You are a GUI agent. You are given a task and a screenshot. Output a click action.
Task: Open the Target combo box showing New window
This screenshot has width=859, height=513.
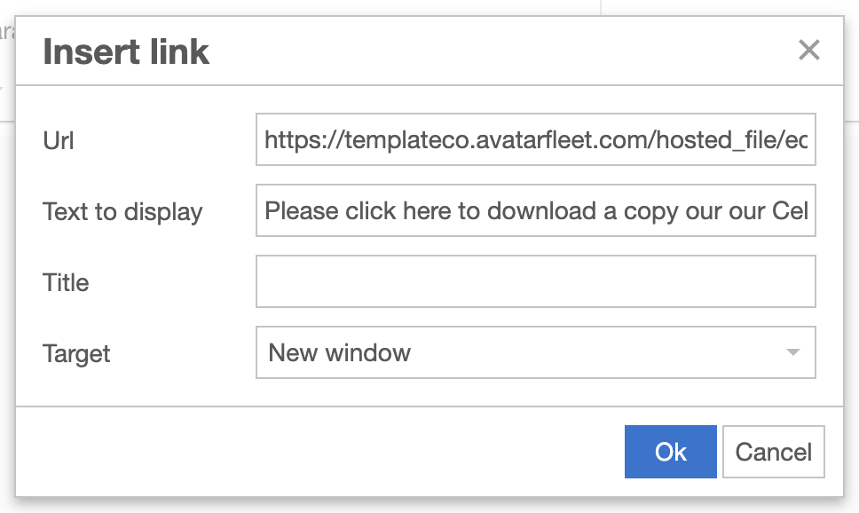click(x=535, y=352)
